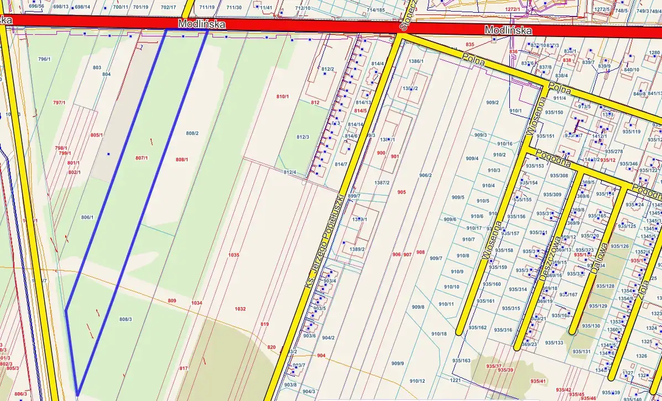662x401 pixels.
Task: Click parcel 906/2 on the map
Action: click(x=425, y=175)
